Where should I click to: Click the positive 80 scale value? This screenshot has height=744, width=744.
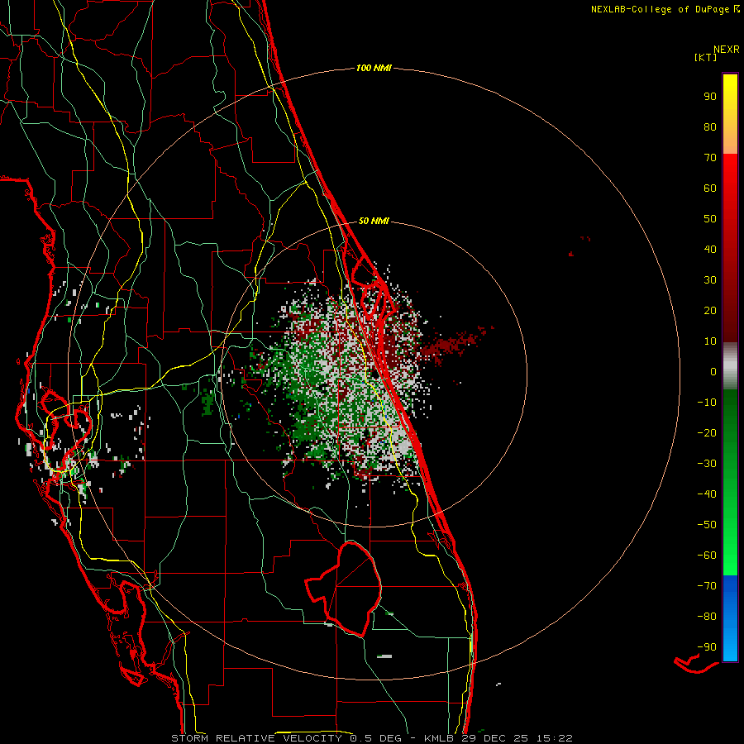click(710, 126)
